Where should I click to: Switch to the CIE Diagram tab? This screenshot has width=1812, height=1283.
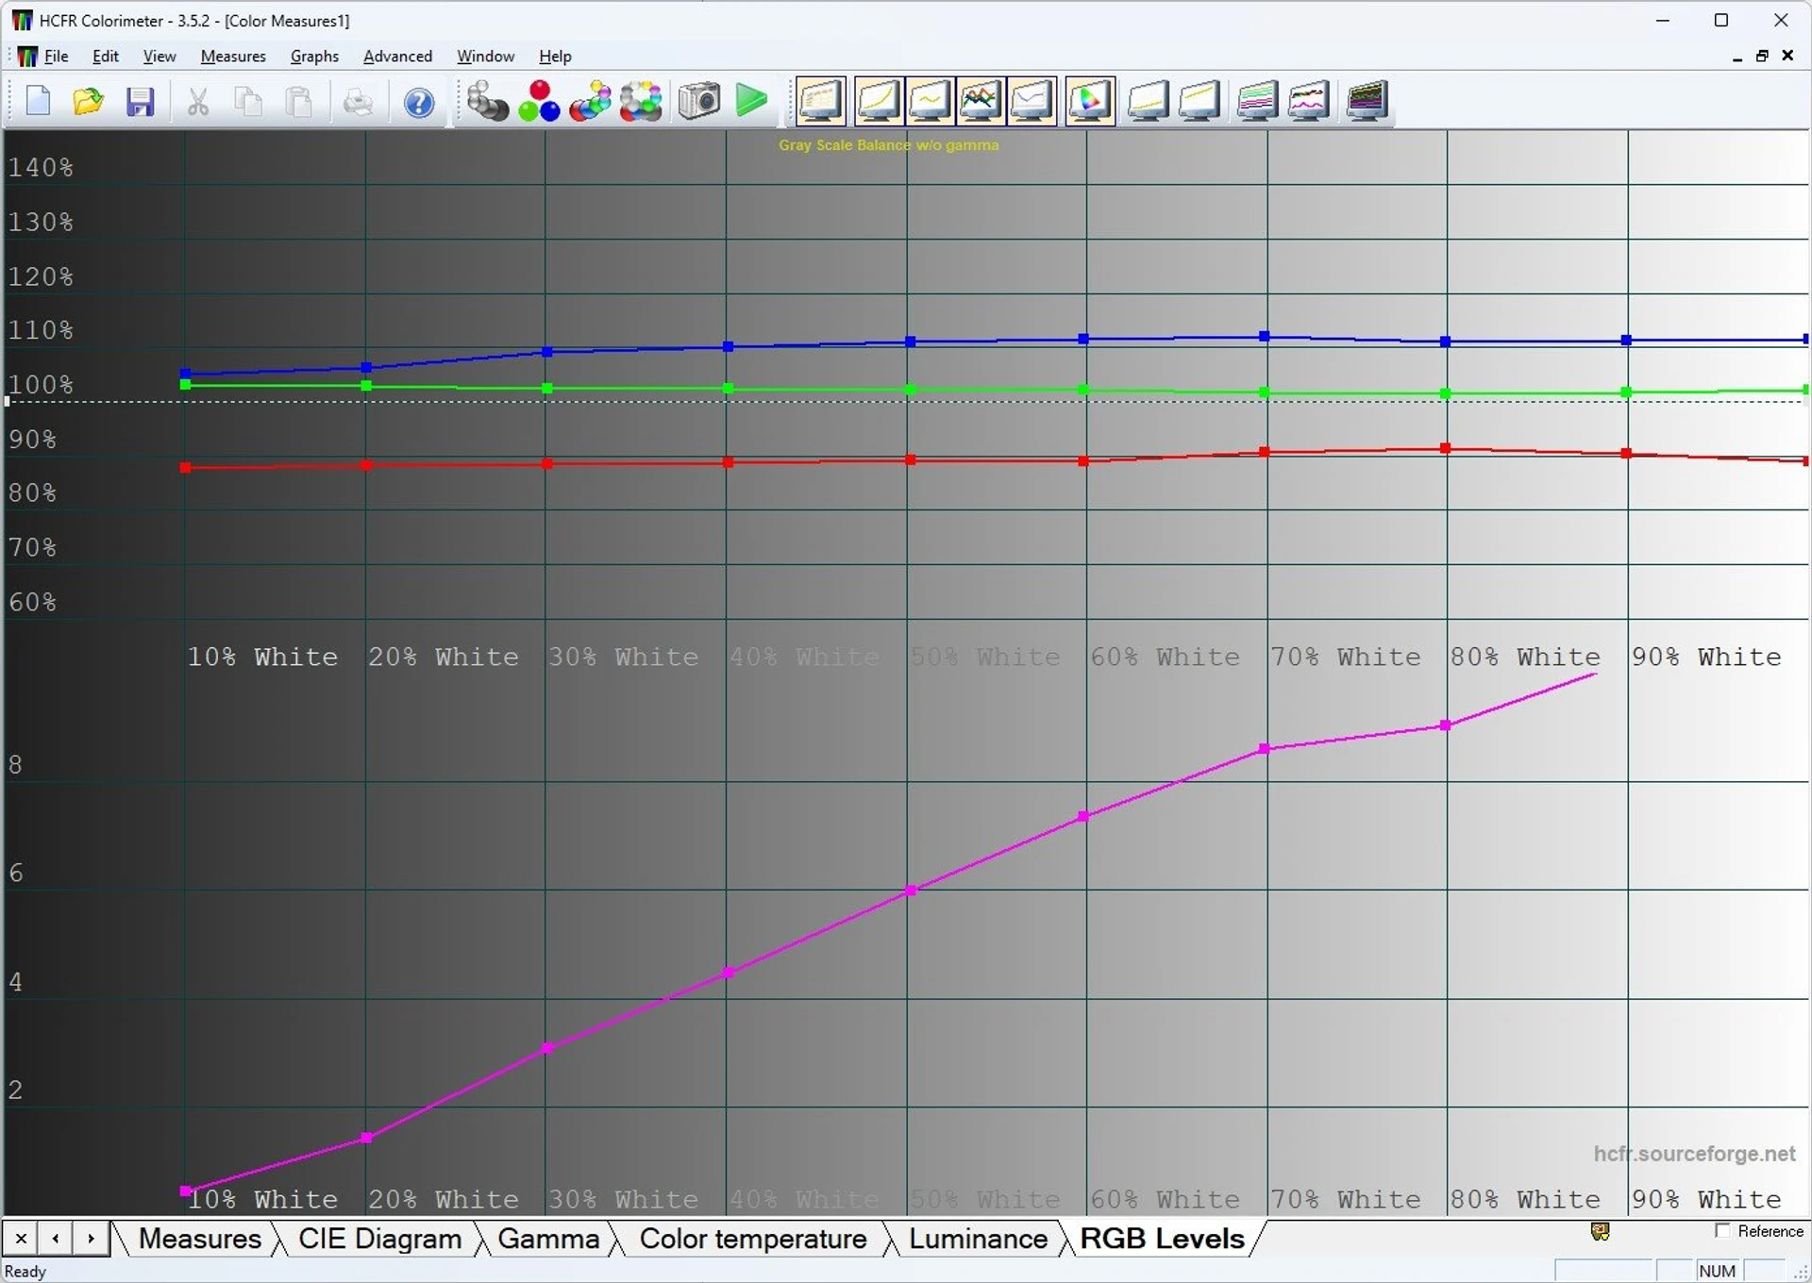[x=379, y=1239]
